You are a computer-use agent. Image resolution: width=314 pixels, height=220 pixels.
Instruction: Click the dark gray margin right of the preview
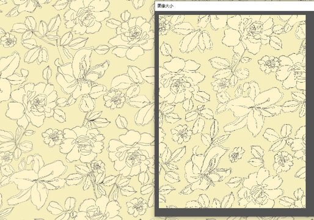310,112
